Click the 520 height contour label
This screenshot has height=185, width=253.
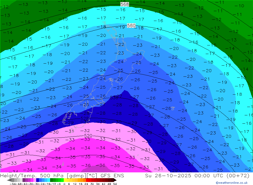[x=88, y=136]
